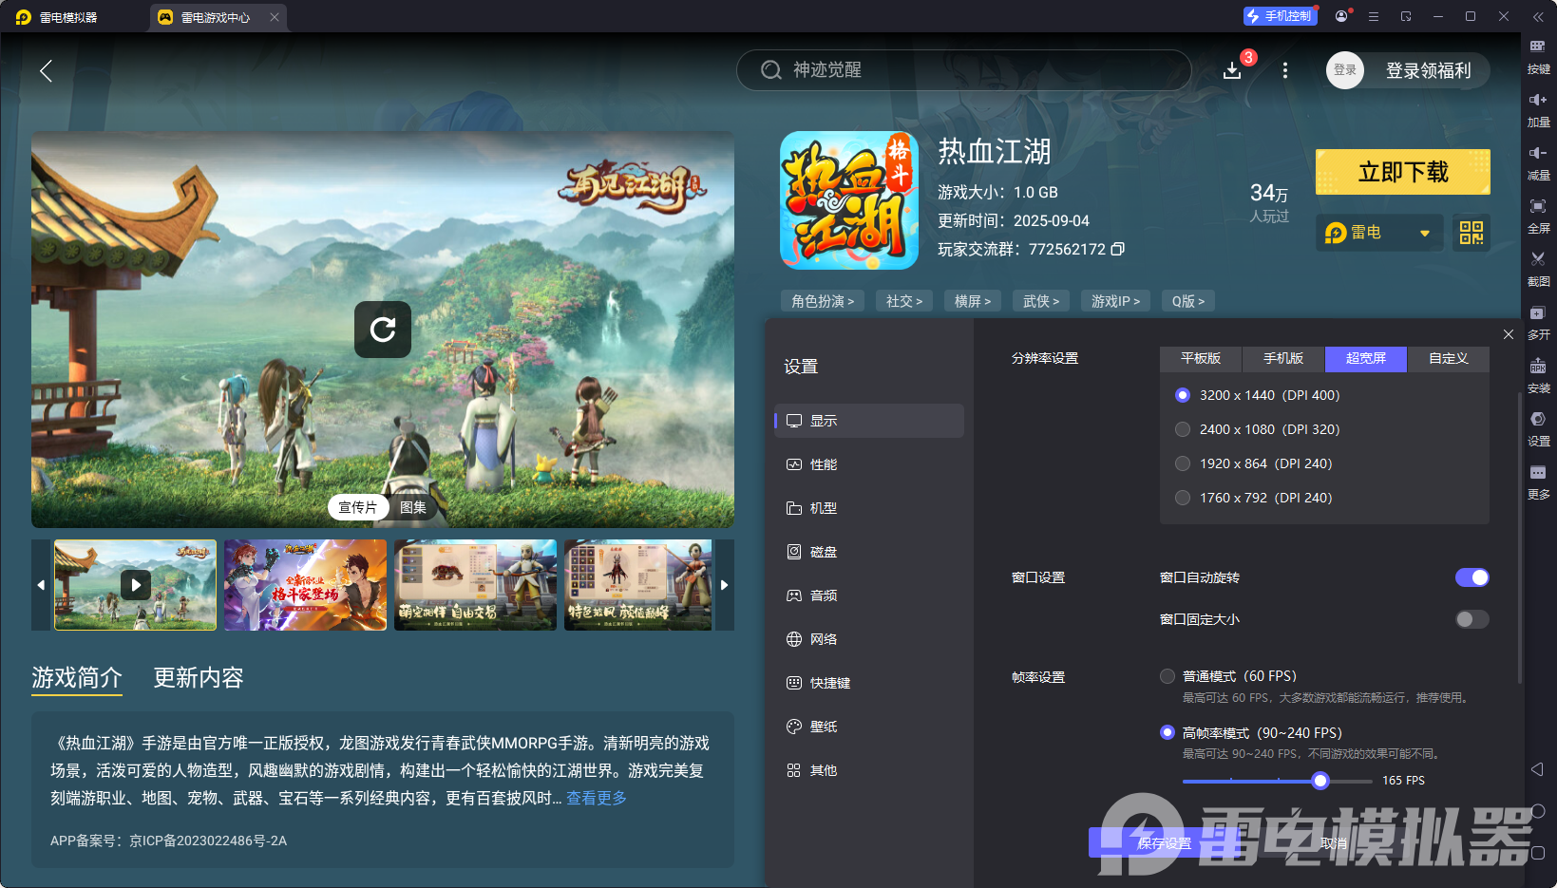Open the downloads manager icon
This screenshot has width=1557, height=888.
(1232, 70)
